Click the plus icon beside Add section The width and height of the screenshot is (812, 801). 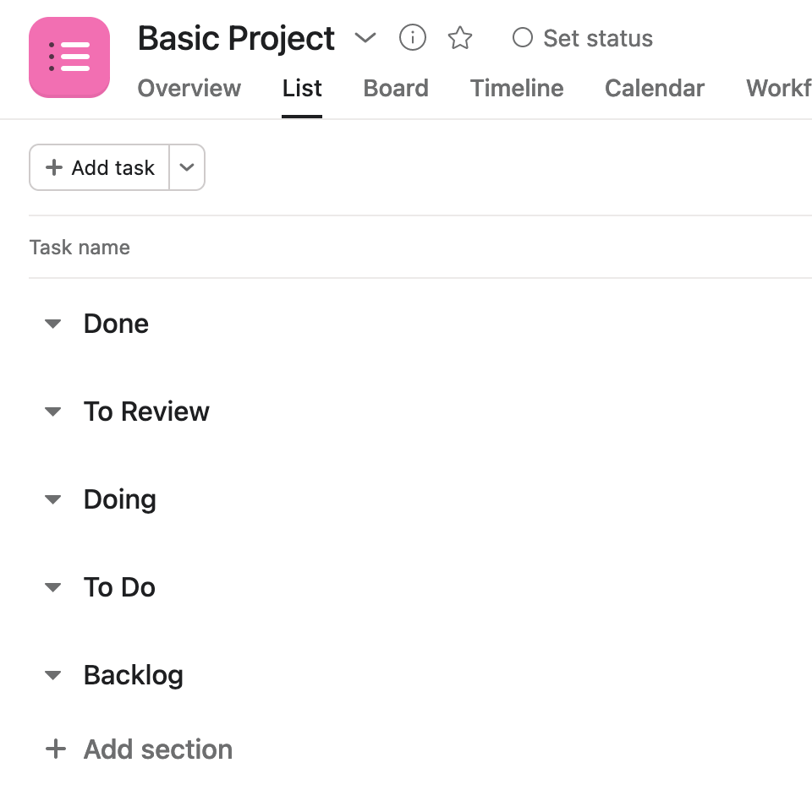(x=55, y=749)
